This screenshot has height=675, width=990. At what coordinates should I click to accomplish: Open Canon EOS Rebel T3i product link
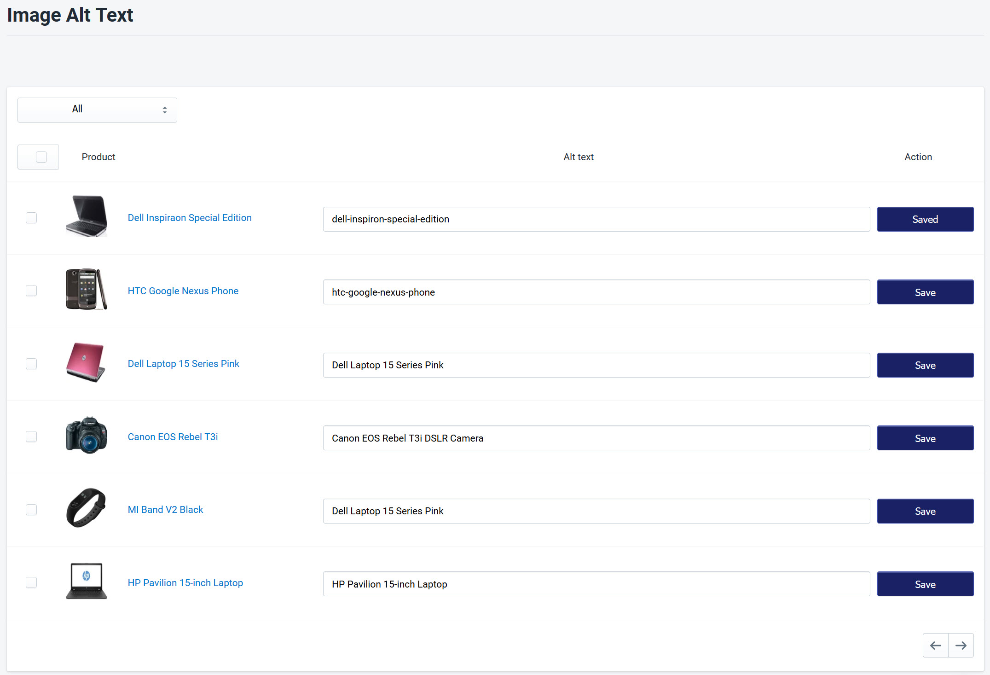173,437
